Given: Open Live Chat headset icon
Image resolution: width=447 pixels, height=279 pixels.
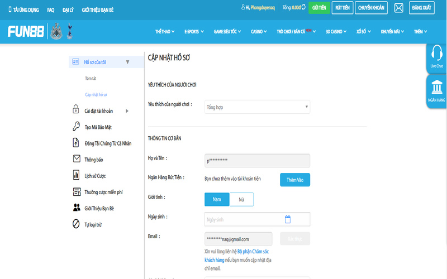Looking at the screenshot, I should click(x=437, y=53).
